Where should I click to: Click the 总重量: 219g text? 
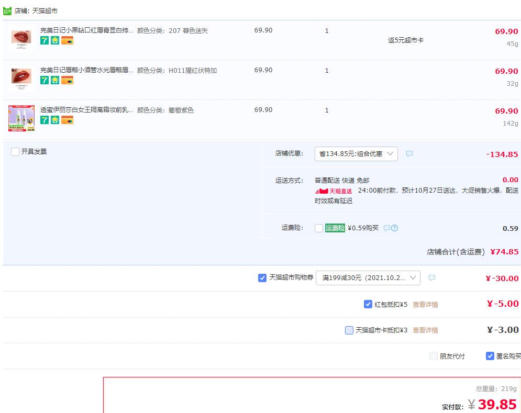click(496, 389)
